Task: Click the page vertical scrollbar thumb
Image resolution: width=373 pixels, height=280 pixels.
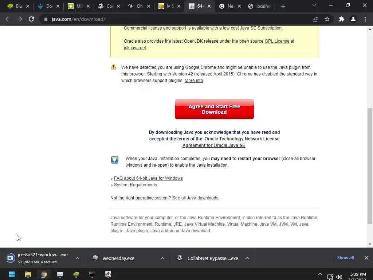Action: (370, 166)
